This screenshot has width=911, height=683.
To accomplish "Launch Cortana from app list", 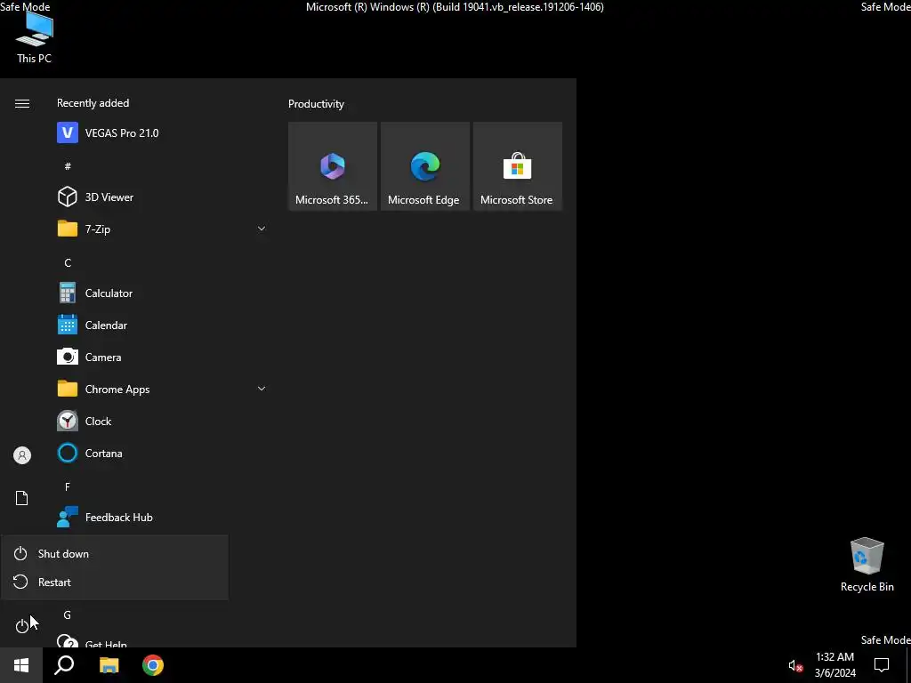I will 162,453.
